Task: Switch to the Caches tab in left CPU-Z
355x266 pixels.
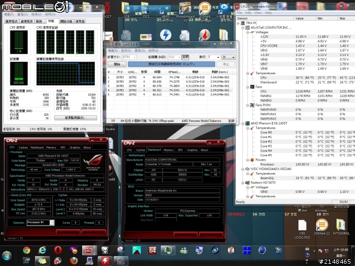Action: tap(23, 147)
